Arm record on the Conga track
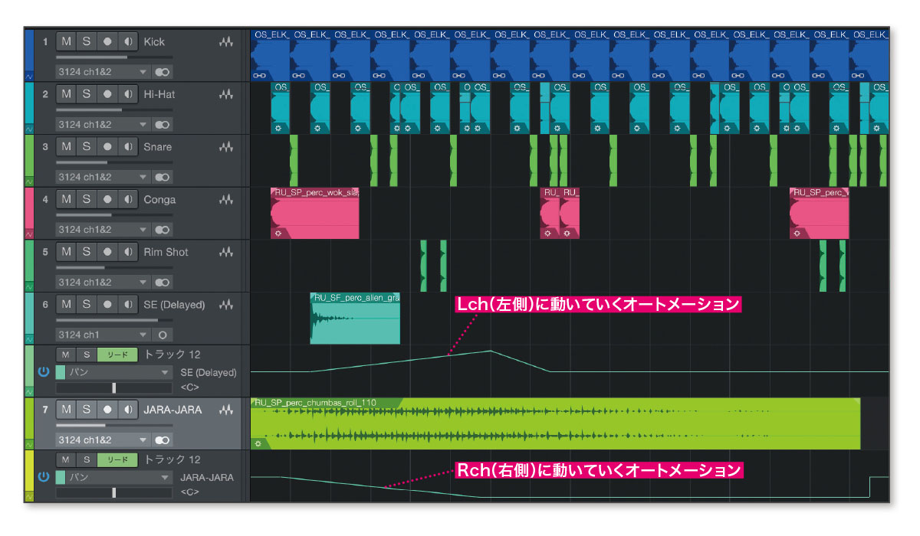 [107, 199]
